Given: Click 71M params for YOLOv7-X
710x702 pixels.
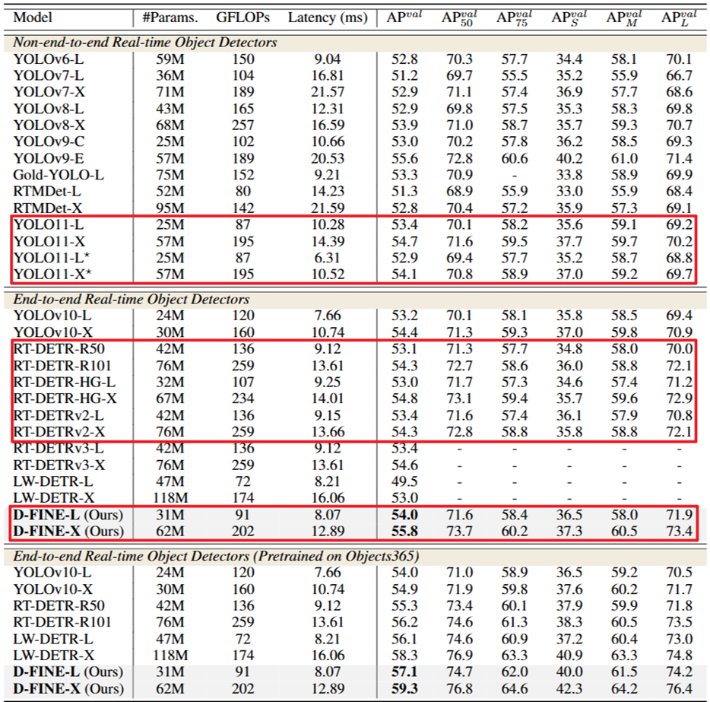Looking at the screenshot, I should click(x=170, y=92).
